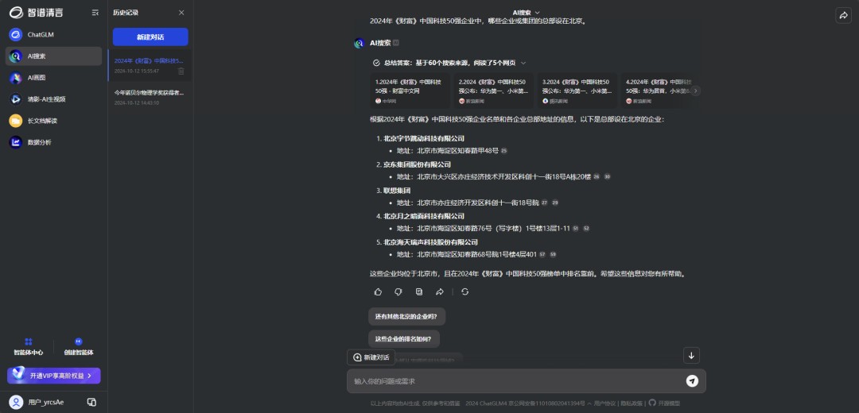Copy the answer with the copy icon

(419, 292)
